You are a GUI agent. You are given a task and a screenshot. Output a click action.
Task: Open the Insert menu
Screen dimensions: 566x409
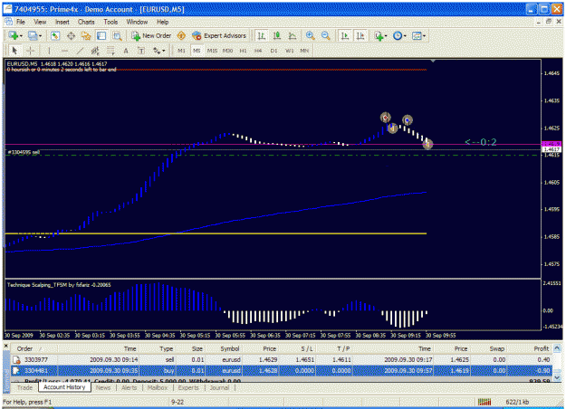[x=62, y=22]
